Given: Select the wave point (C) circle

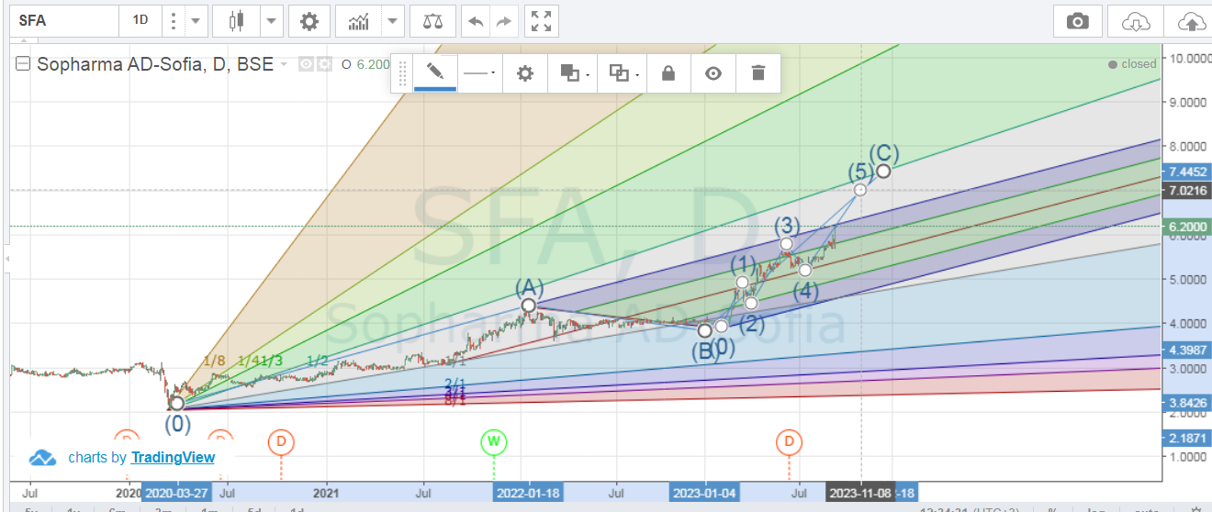Looking at the screenshot, I should point(883,171).
